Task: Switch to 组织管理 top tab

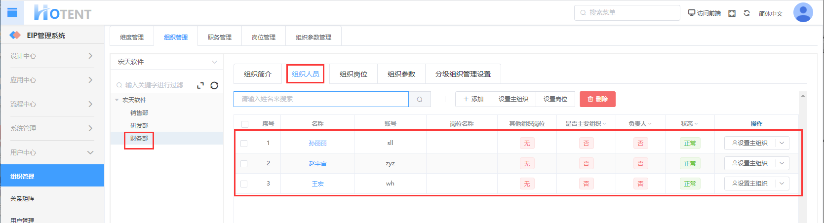Action: (x=176, y=37)
